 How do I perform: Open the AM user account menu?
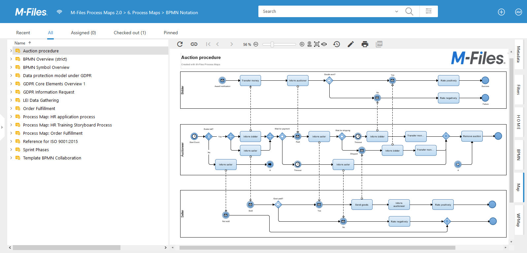coord(518,12)
